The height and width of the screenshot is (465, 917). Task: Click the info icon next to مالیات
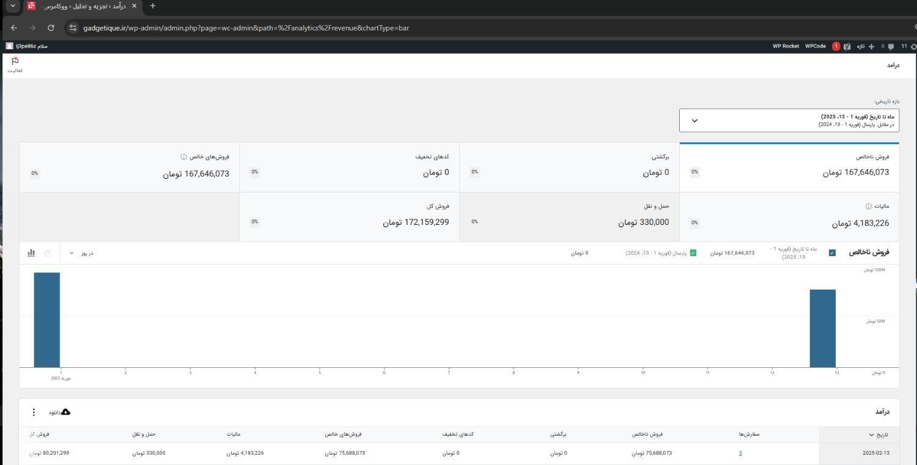[868, 206]
